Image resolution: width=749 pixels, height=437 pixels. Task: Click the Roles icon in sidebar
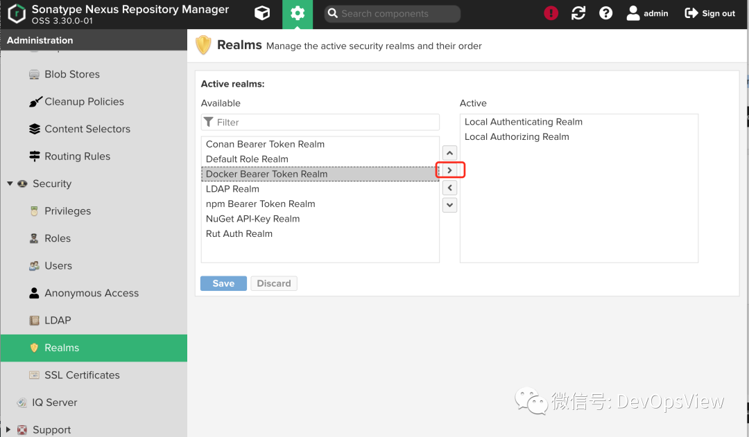[x=34, y=238]
